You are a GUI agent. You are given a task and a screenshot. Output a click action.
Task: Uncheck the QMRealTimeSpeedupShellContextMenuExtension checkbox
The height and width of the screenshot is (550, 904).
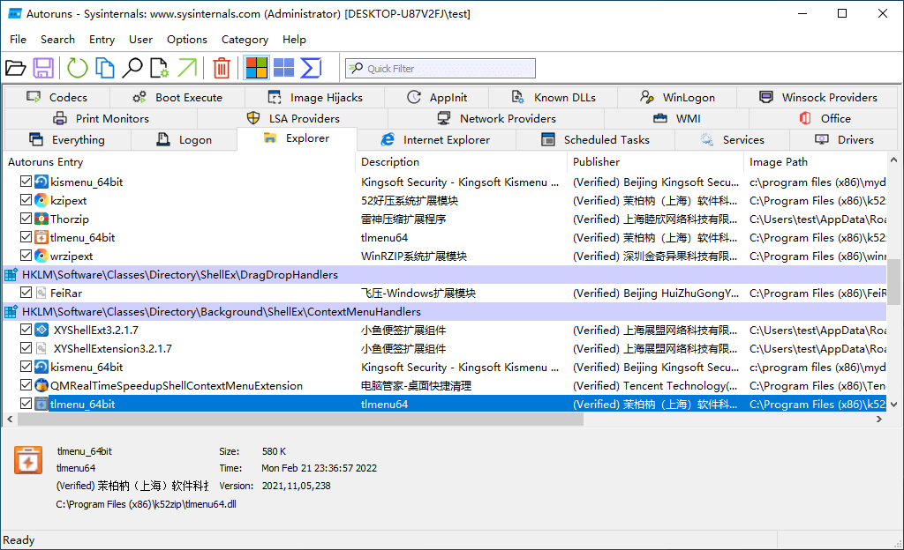coord(26,385)
